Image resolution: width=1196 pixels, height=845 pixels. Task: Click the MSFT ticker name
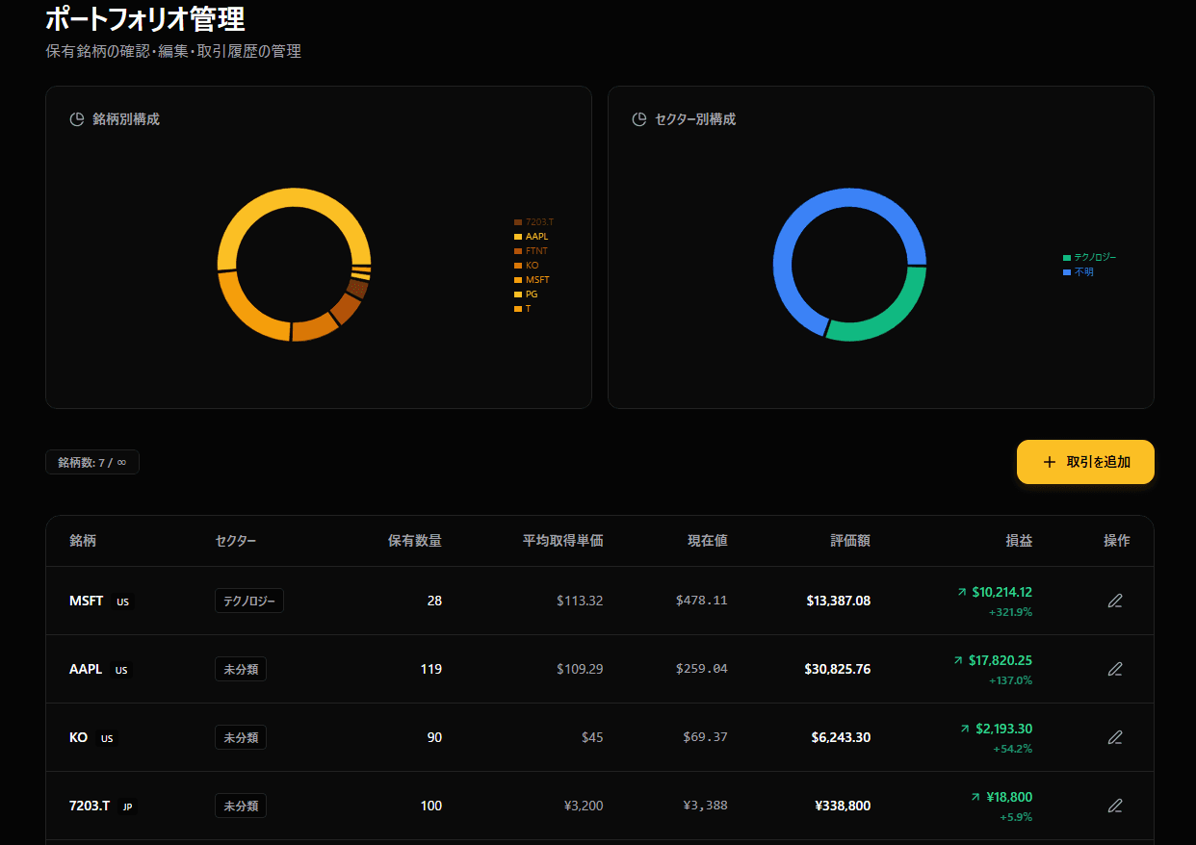(86, 601)
